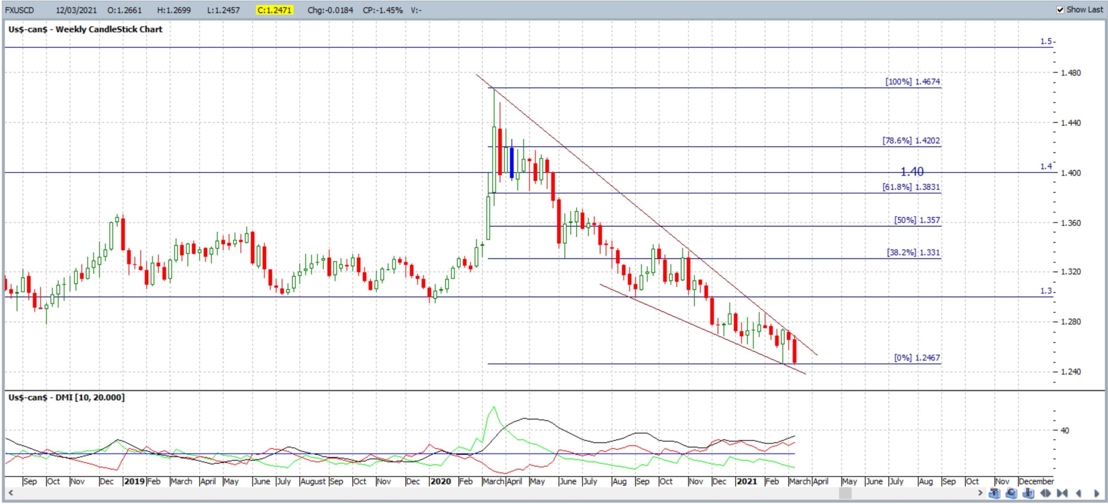Click the 2021 year label on time axis

click(746, 481)
